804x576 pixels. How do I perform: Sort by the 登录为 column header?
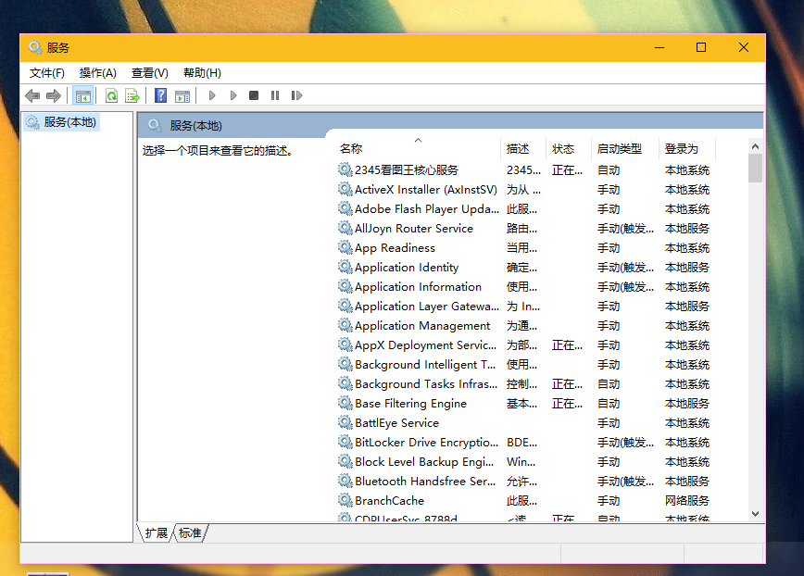click(x=687, y=148)
